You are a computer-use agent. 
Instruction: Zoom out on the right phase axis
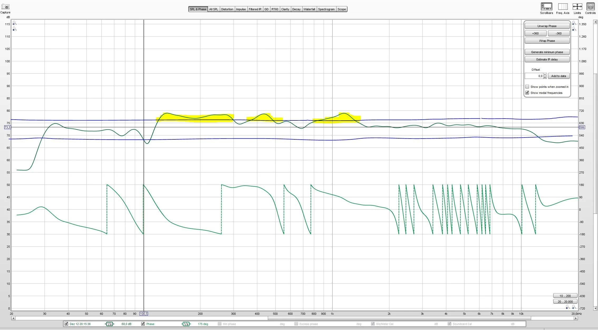574,29
